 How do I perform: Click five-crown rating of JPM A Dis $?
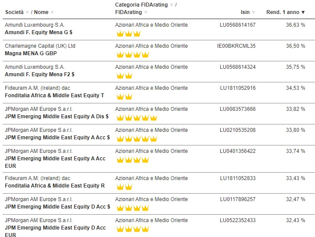(x=137, y=117)
